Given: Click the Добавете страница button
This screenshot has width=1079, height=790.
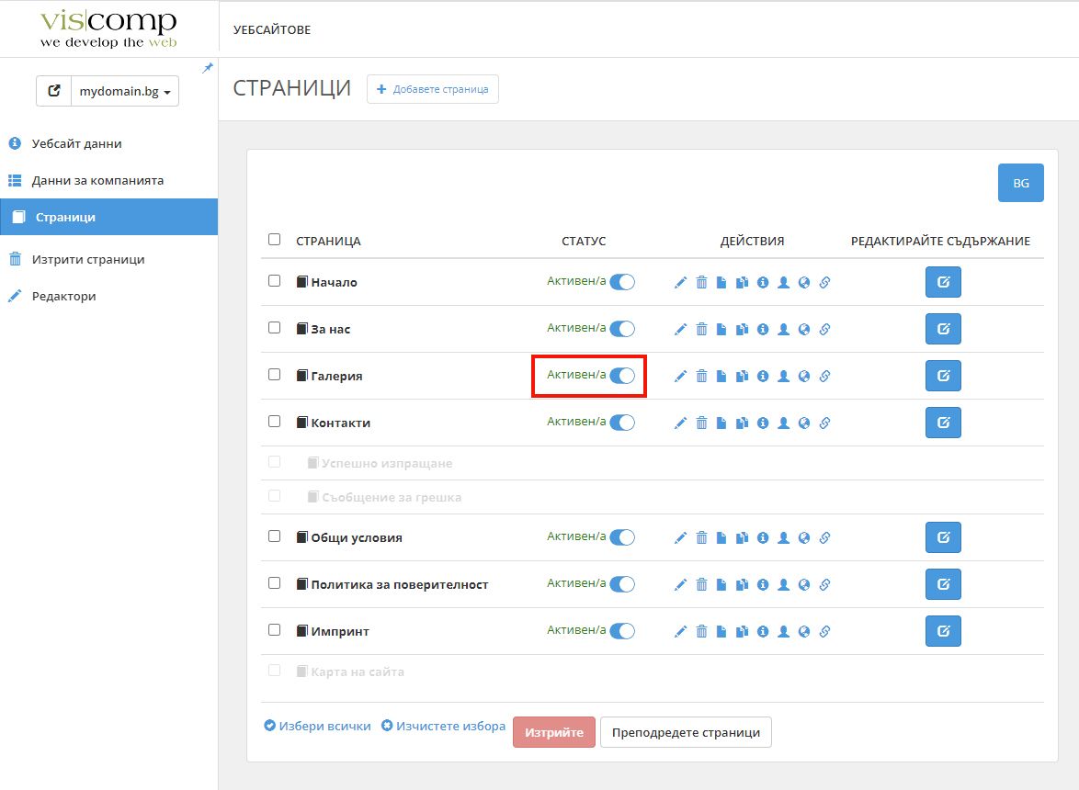Looking at the screenshot, I should pos(433,89).
